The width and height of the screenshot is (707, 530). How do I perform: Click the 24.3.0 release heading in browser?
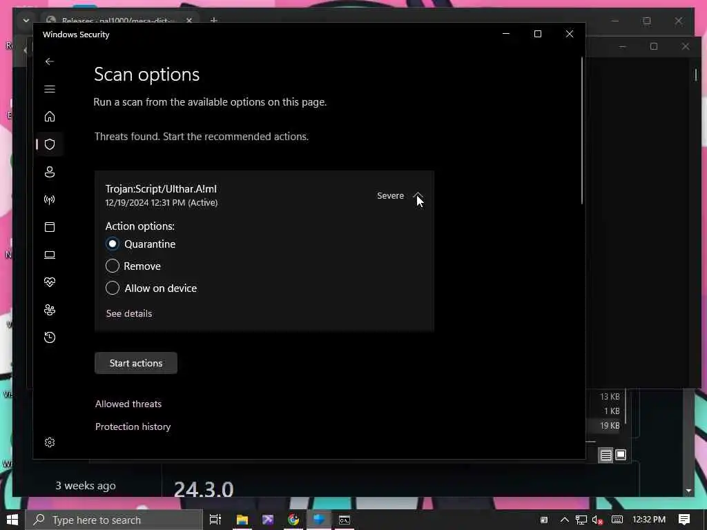pyautogui.click(x=204, y=489)
